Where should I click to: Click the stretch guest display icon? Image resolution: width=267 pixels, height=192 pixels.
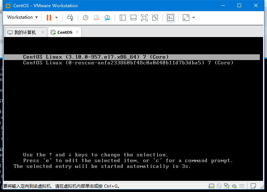[x=186, y=18]
